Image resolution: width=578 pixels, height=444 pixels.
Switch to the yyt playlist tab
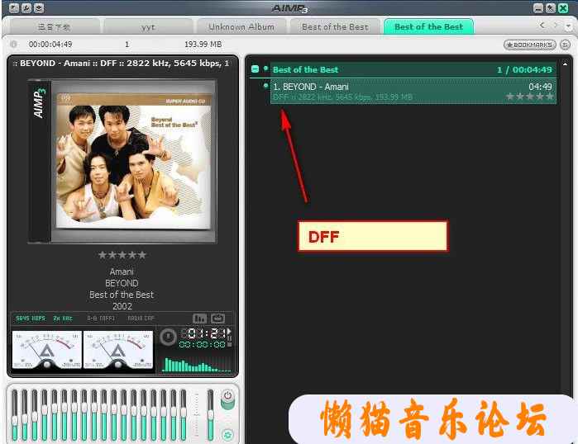[147, 26]
